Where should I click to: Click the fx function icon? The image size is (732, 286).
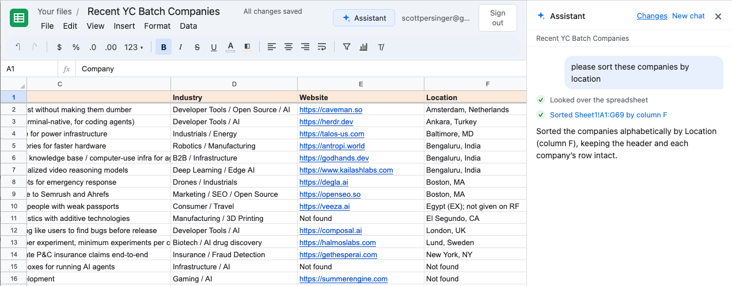point(66,69)
